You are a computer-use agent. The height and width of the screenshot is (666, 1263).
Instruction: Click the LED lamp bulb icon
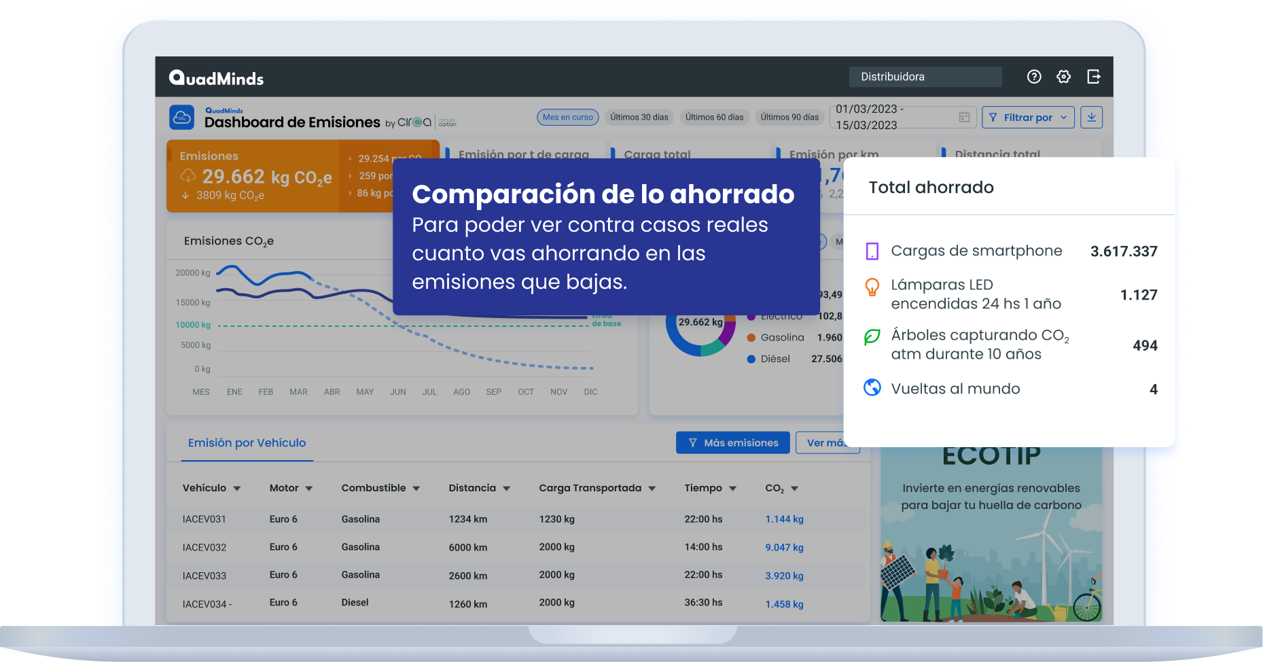point(872,287)
